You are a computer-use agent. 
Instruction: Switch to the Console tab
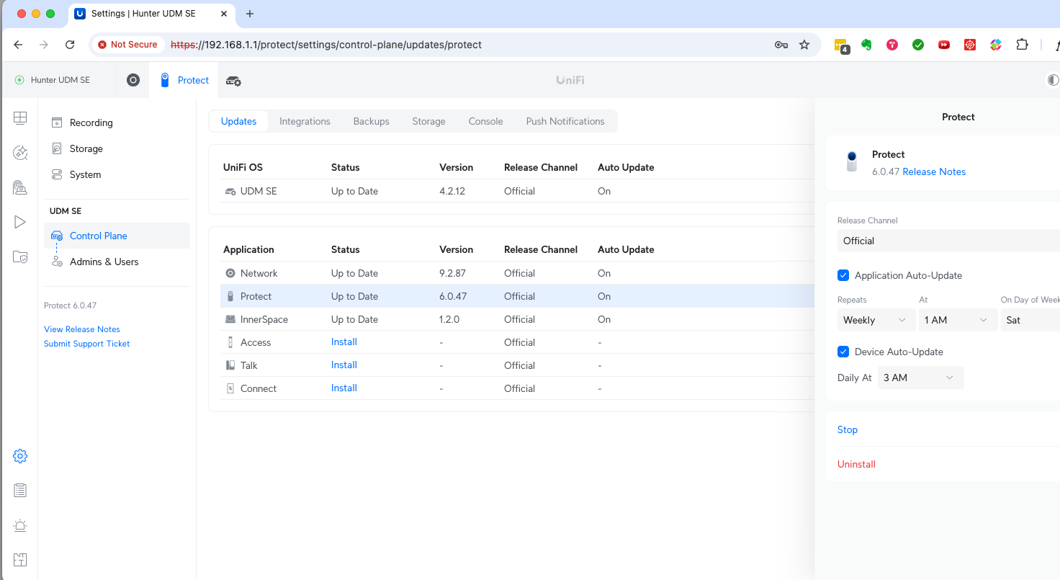coord(486,121)
